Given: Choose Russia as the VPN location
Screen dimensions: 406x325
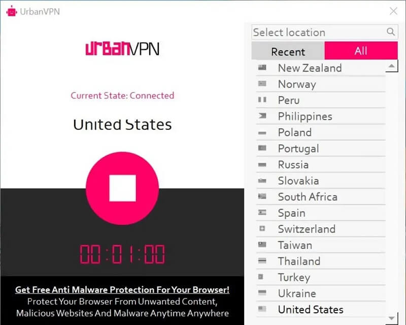Looking at the screenshot, I should point(293,165).
